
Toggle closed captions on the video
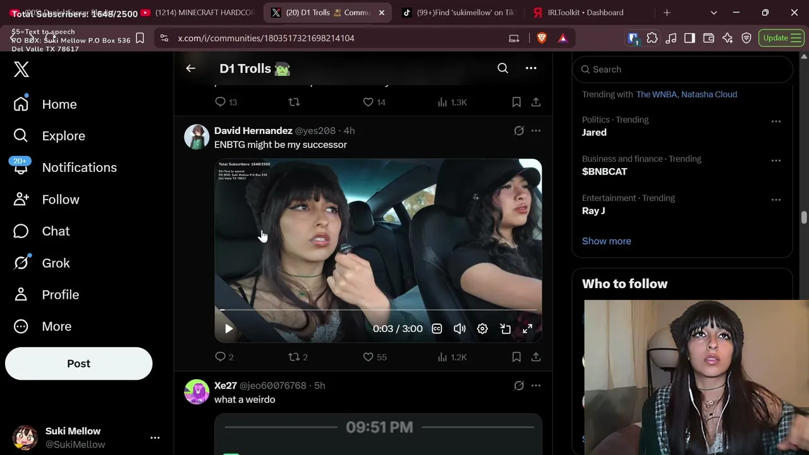point(437,329)
